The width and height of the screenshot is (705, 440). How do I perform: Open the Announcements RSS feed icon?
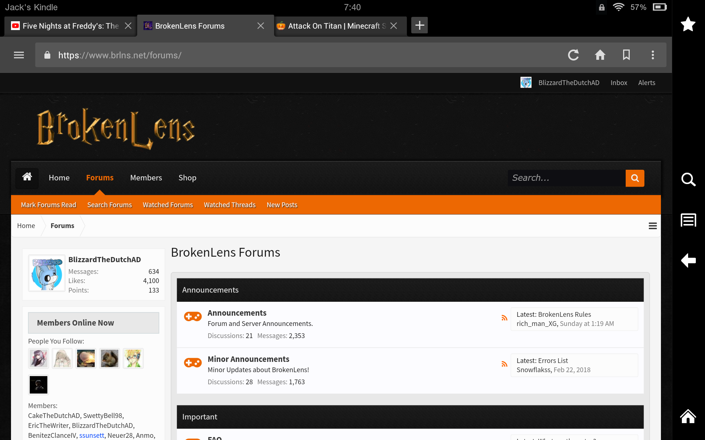tap(504, 318)
